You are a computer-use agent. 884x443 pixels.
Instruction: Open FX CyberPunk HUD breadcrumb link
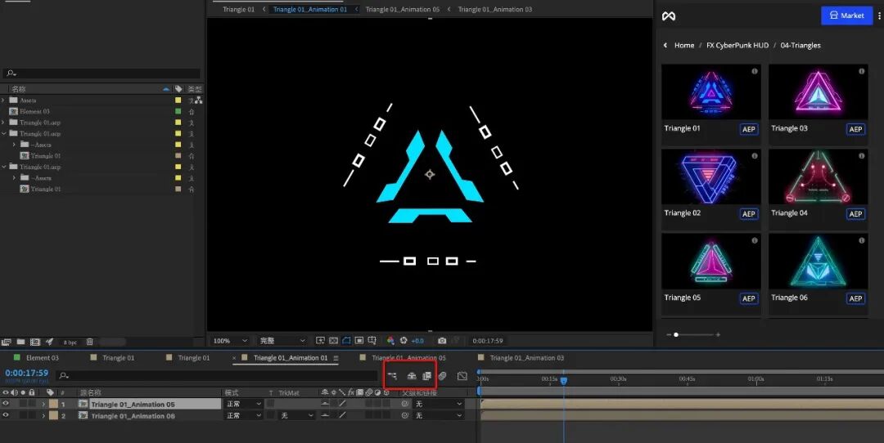[737, 45]
